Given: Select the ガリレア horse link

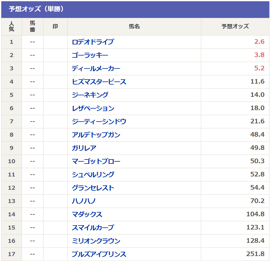Looking at the screenshot, I should coord(84,148).
